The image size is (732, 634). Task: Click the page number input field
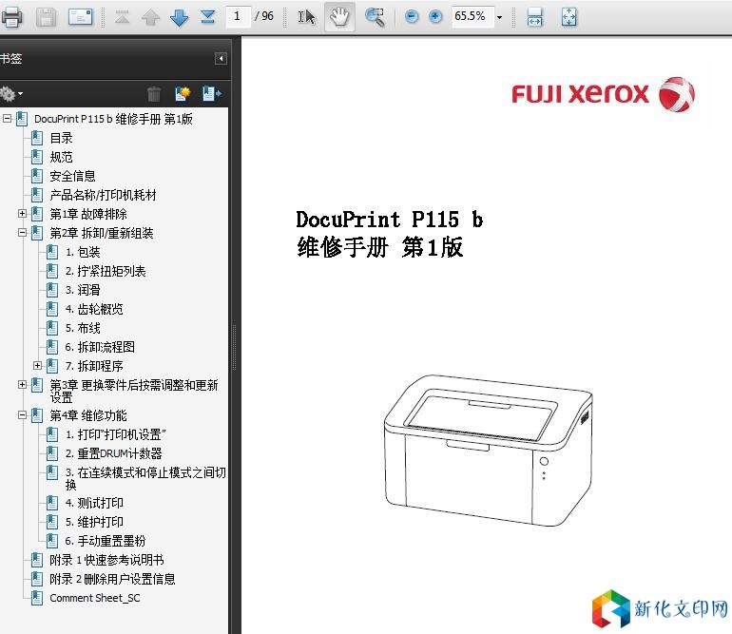(x=238, y=16)
